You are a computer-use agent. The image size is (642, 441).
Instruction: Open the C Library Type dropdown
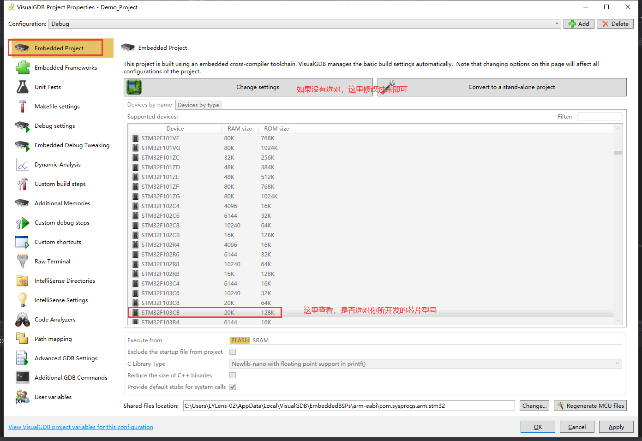click(426, 364)
